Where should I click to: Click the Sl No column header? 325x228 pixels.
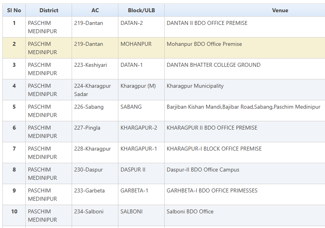[14, 10]
